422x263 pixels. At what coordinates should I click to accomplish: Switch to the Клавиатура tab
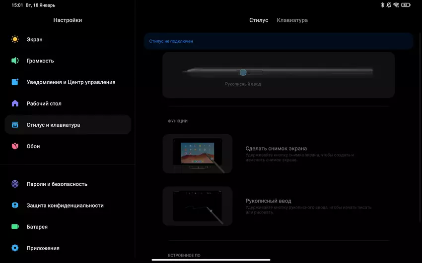(292, 20)
